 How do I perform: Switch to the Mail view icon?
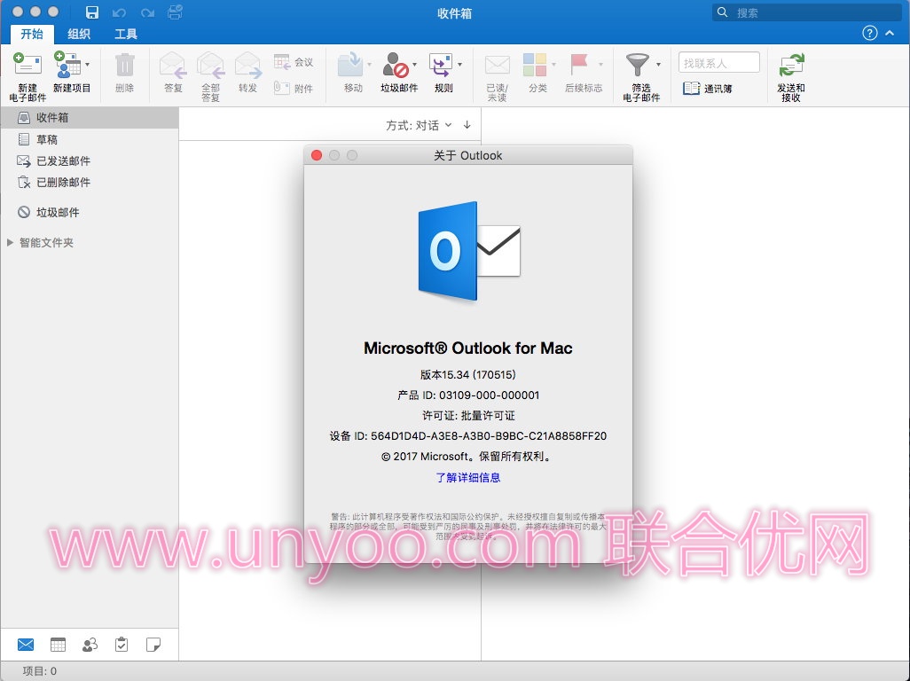coord(26,645)
